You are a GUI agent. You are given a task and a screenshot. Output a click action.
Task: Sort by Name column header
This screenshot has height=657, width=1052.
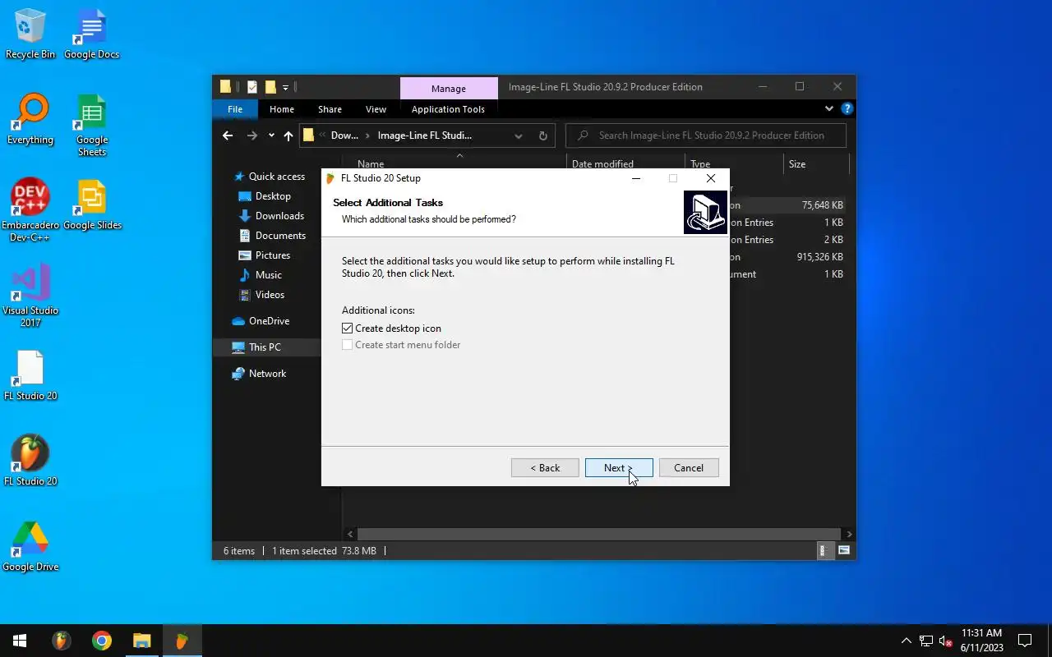[454, 163]
